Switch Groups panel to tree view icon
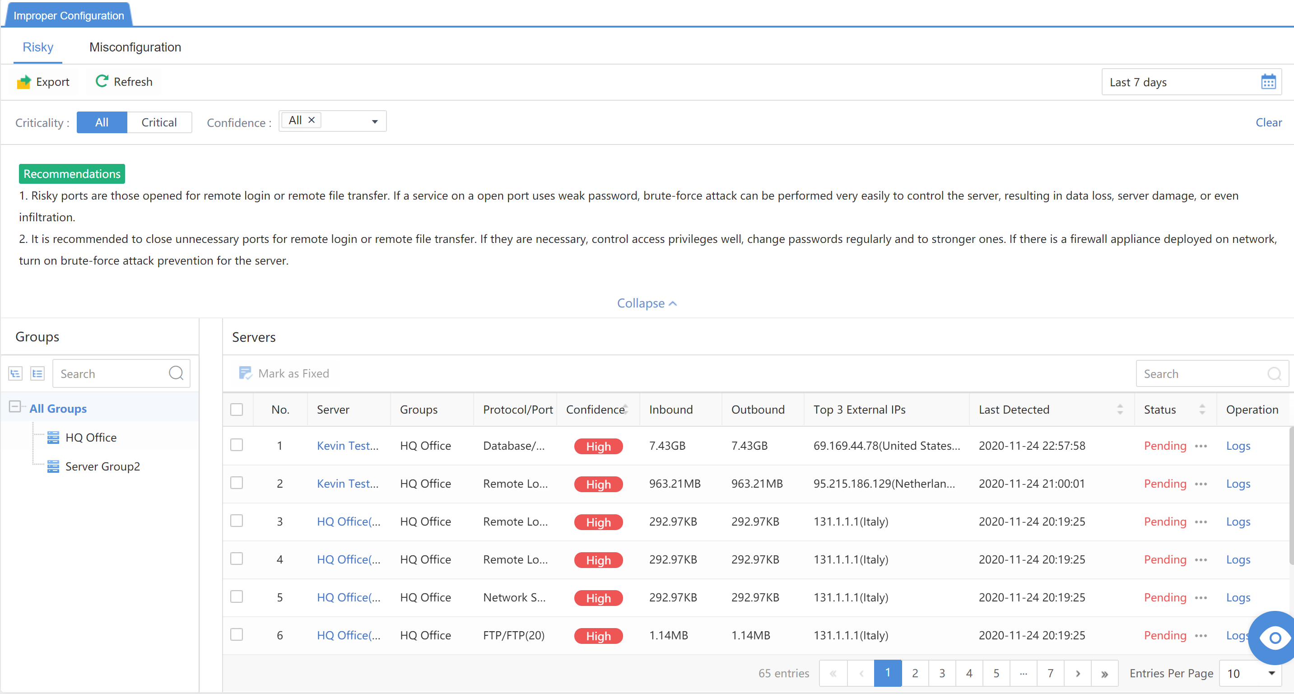This screenshot has height=694, width=1294. pyautogui.click(x=15, y=373)
